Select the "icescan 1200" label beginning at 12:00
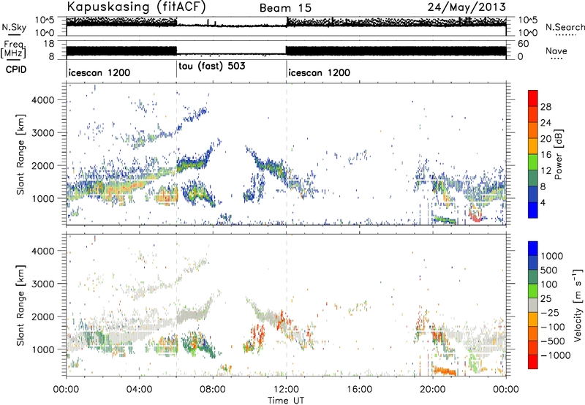 (x=320, y=72)
